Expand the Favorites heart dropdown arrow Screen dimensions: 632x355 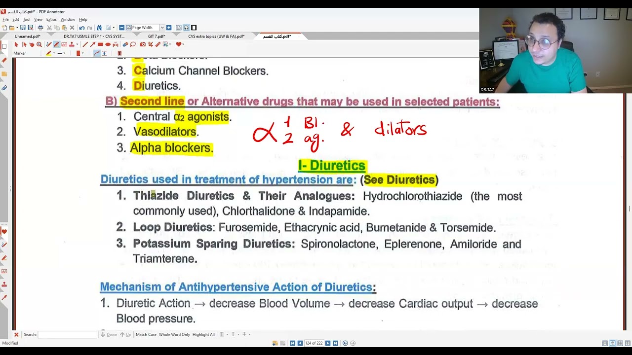point(183,44)
